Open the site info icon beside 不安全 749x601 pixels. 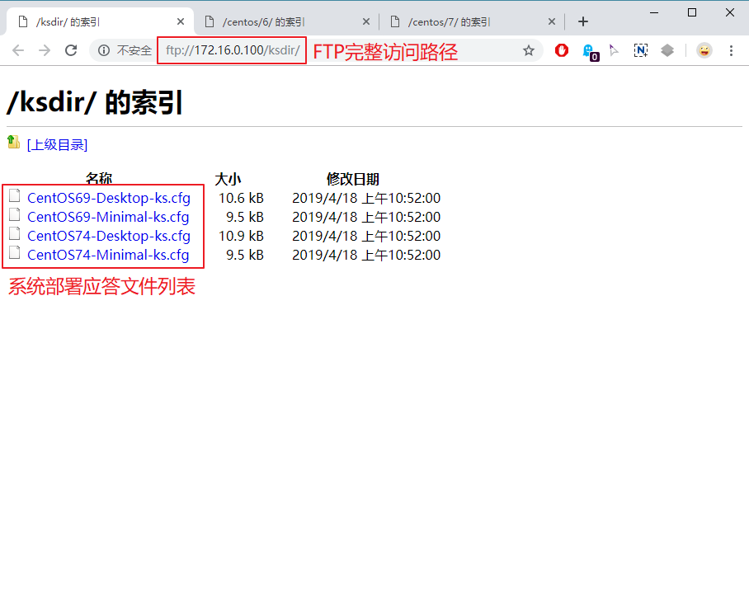[x=104, y=50]
